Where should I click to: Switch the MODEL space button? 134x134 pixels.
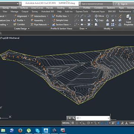click(66, 123)
